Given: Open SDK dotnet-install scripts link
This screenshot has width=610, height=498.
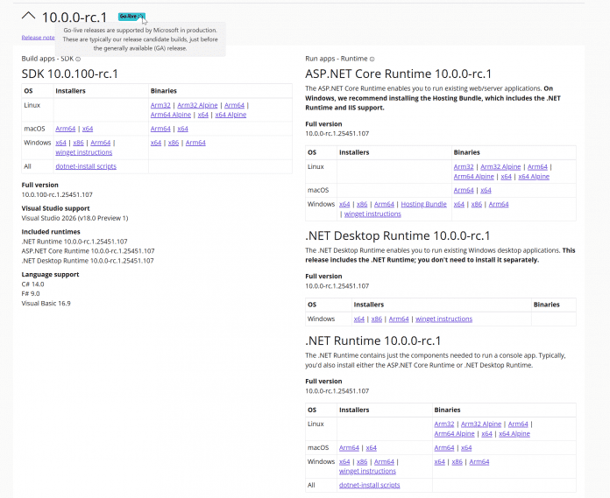Looking at the screenshot, I should [86, 166].
